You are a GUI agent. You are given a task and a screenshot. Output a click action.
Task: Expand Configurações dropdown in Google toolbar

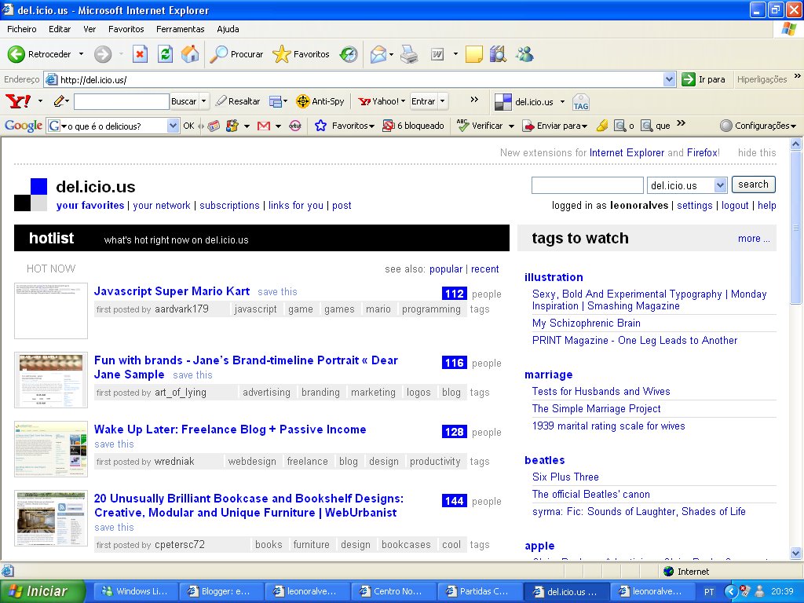793,126
